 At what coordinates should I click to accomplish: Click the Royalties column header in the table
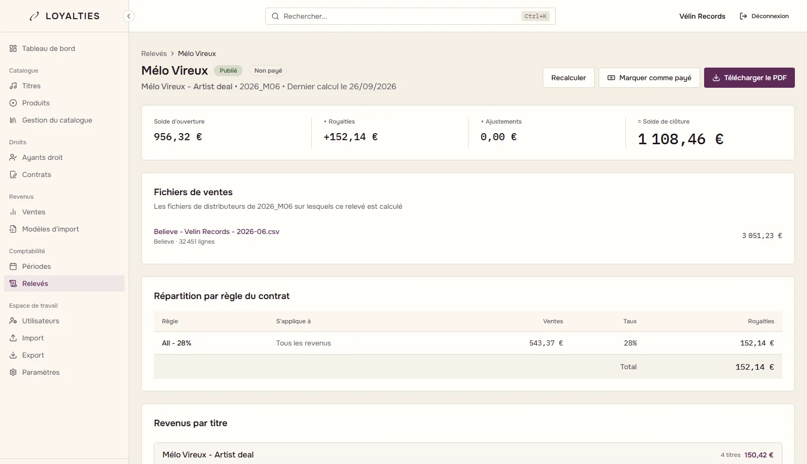click(761, 321)
